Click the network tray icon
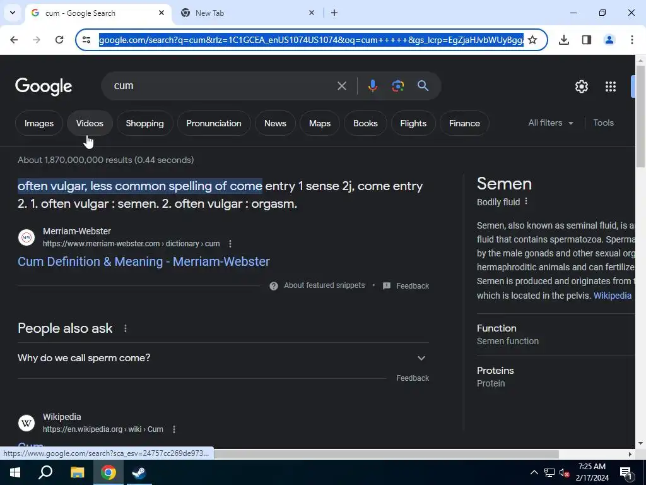This screenshot has height=485, width=646. (549, 472)
